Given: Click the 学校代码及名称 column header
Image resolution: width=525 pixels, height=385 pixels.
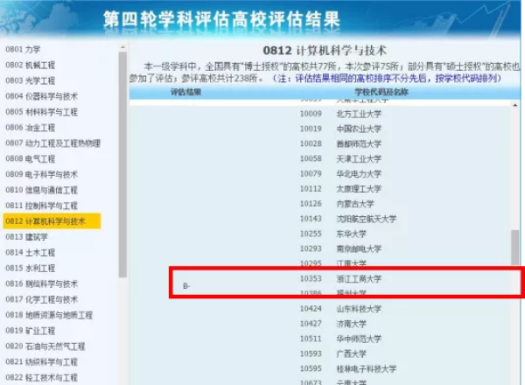Looking at the screenshot, I should 381,92.
